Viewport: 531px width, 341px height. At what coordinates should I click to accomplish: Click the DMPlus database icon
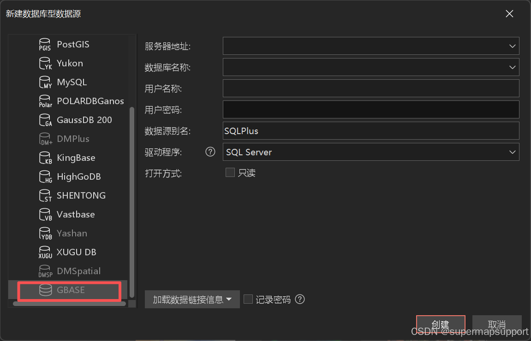(x=45, y=139)
